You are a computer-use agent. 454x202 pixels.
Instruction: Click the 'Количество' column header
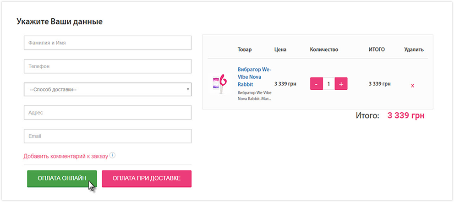(324, 49)
